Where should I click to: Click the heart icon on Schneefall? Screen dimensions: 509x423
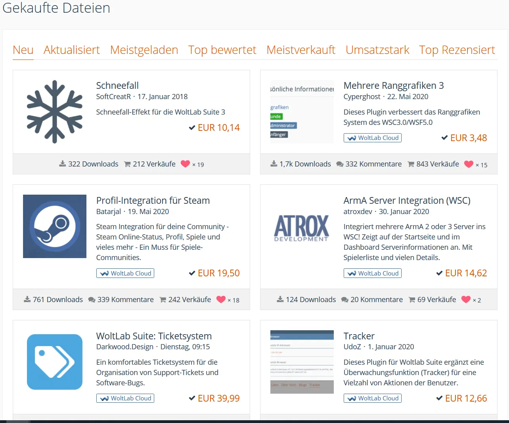coord(185,164)
